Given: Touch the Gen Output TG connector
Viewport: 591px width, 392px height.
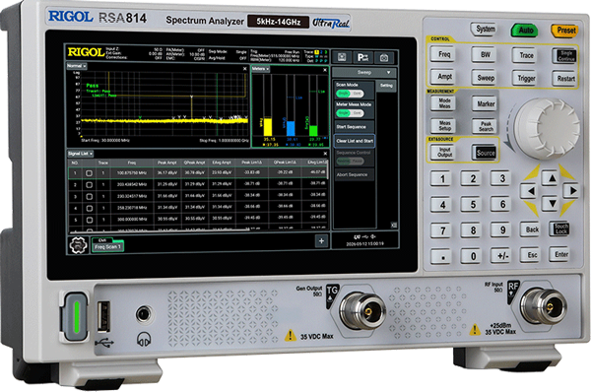Looking at the screenshot, I should (x=362, y=311).
